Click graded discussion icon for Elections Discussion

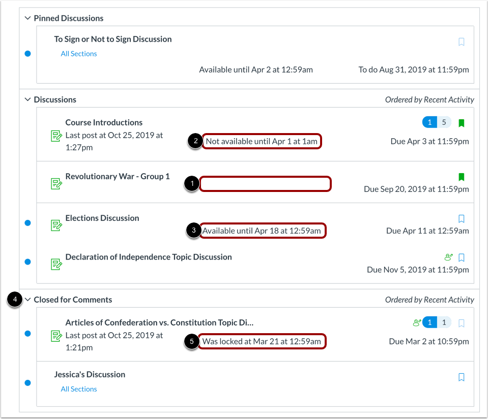[56, 225]
